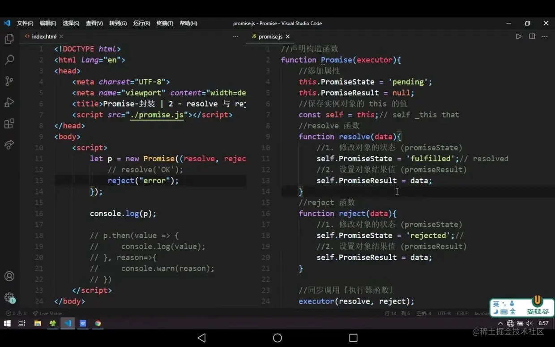Open the 选择(S) menu
Screen dimensions: 555x347
(71, 23)
